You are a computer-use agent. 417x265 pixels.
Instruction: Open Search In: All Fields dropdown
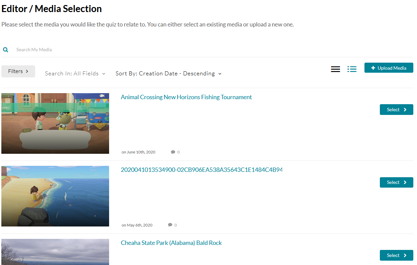(x=75, y=74)
